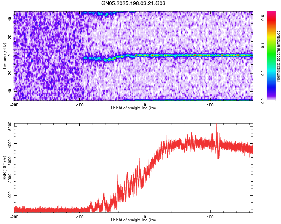This screenshot has height=224, width=281.
Task: Click the 4000 tick on the SNR axis
Action: pyautogui.click(x=10, y=144)
